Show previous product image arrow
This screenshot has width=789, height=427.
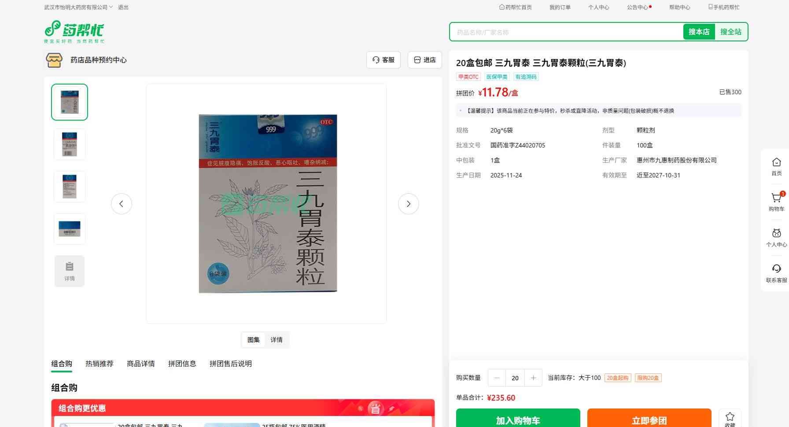point(122,204)
